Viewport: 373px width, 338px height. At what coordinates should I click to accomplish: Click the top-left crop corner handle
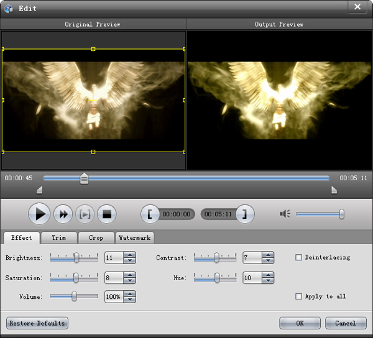tap(3, 49)
